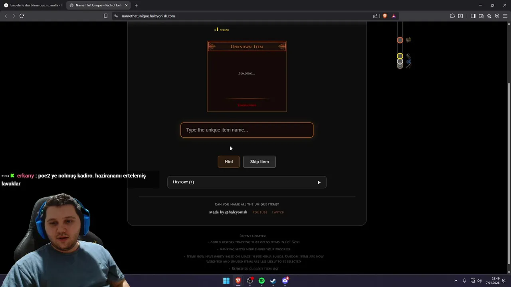
Task: Expand the History (1) section
Action: pos(247,182)
